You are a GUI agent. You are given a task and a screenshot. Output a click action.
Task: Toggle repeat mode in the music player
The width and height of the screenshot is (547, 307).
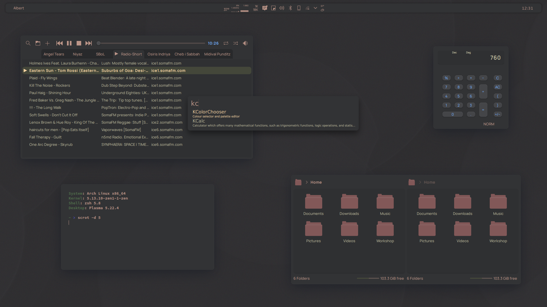coord(226,43)
